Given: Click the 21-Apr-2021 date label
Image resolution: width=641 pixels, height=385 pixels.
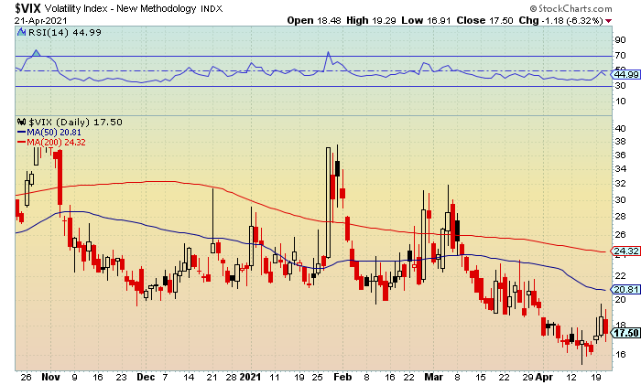Looking at the screenshot, I should (41, 21).
